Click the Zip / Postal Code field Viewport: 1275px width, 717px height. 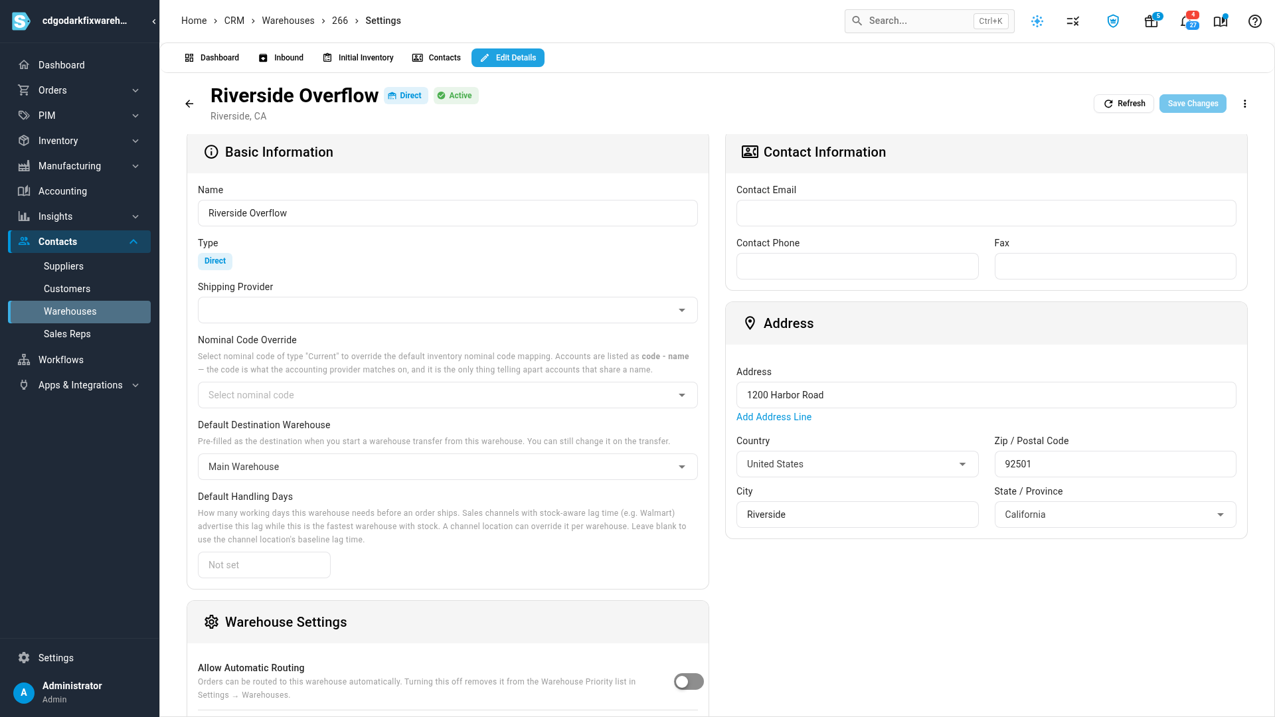click(1115, 464)
